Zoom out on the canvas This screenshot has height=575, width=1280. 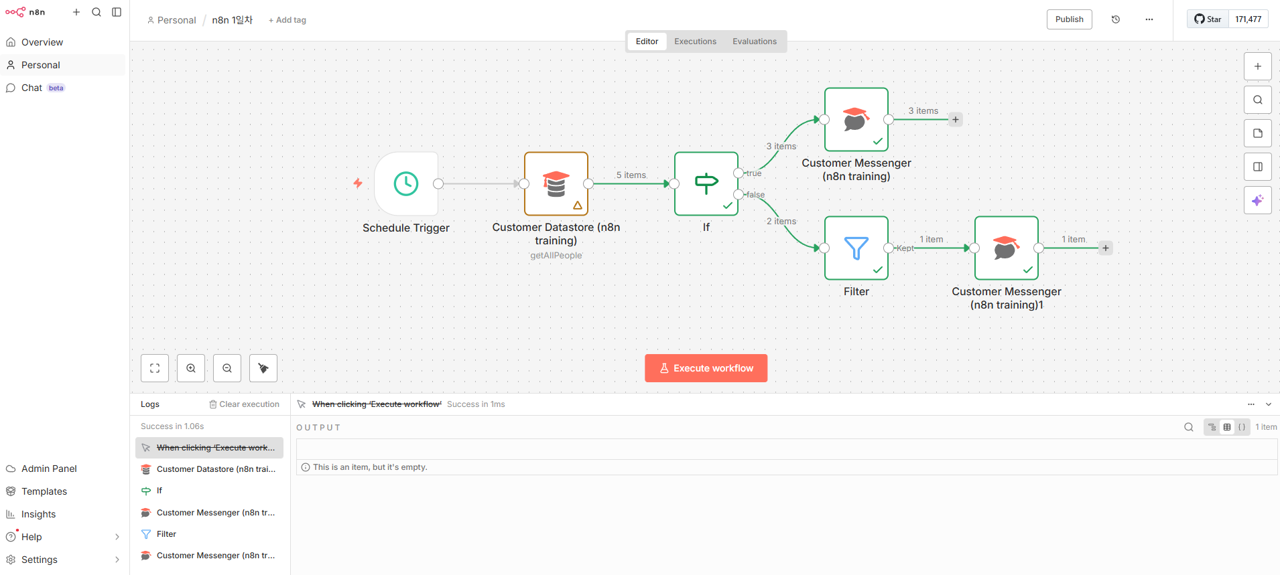pos(227,368)
